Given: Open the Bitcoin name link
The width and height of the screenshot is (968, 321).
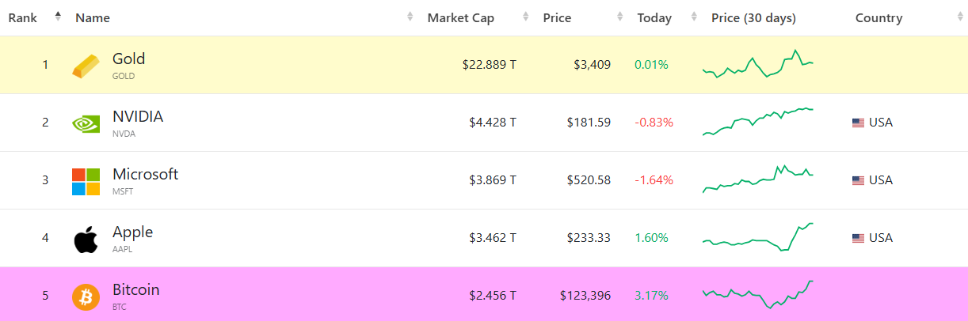Looking at the screenshot, I should [x=135, y=290].
